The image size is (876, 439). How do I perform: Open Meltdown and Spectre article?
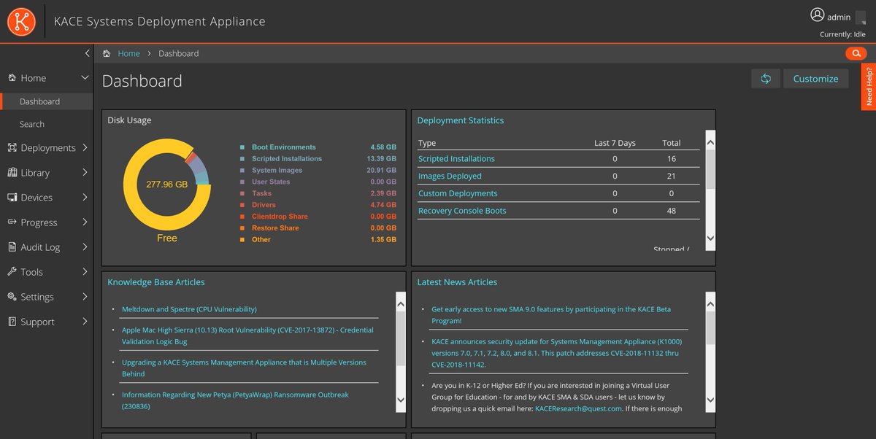(x=189, y=309)
